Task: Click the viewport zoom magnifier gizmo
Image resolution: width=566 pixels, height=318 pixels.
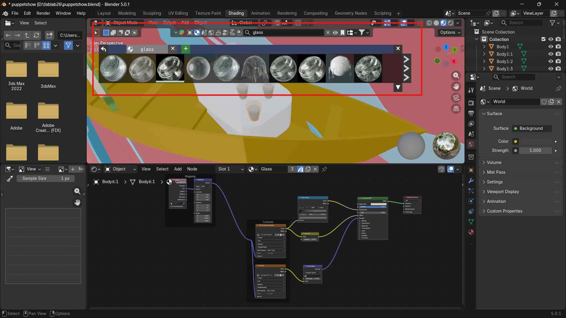Action: (x=456, y=76)
